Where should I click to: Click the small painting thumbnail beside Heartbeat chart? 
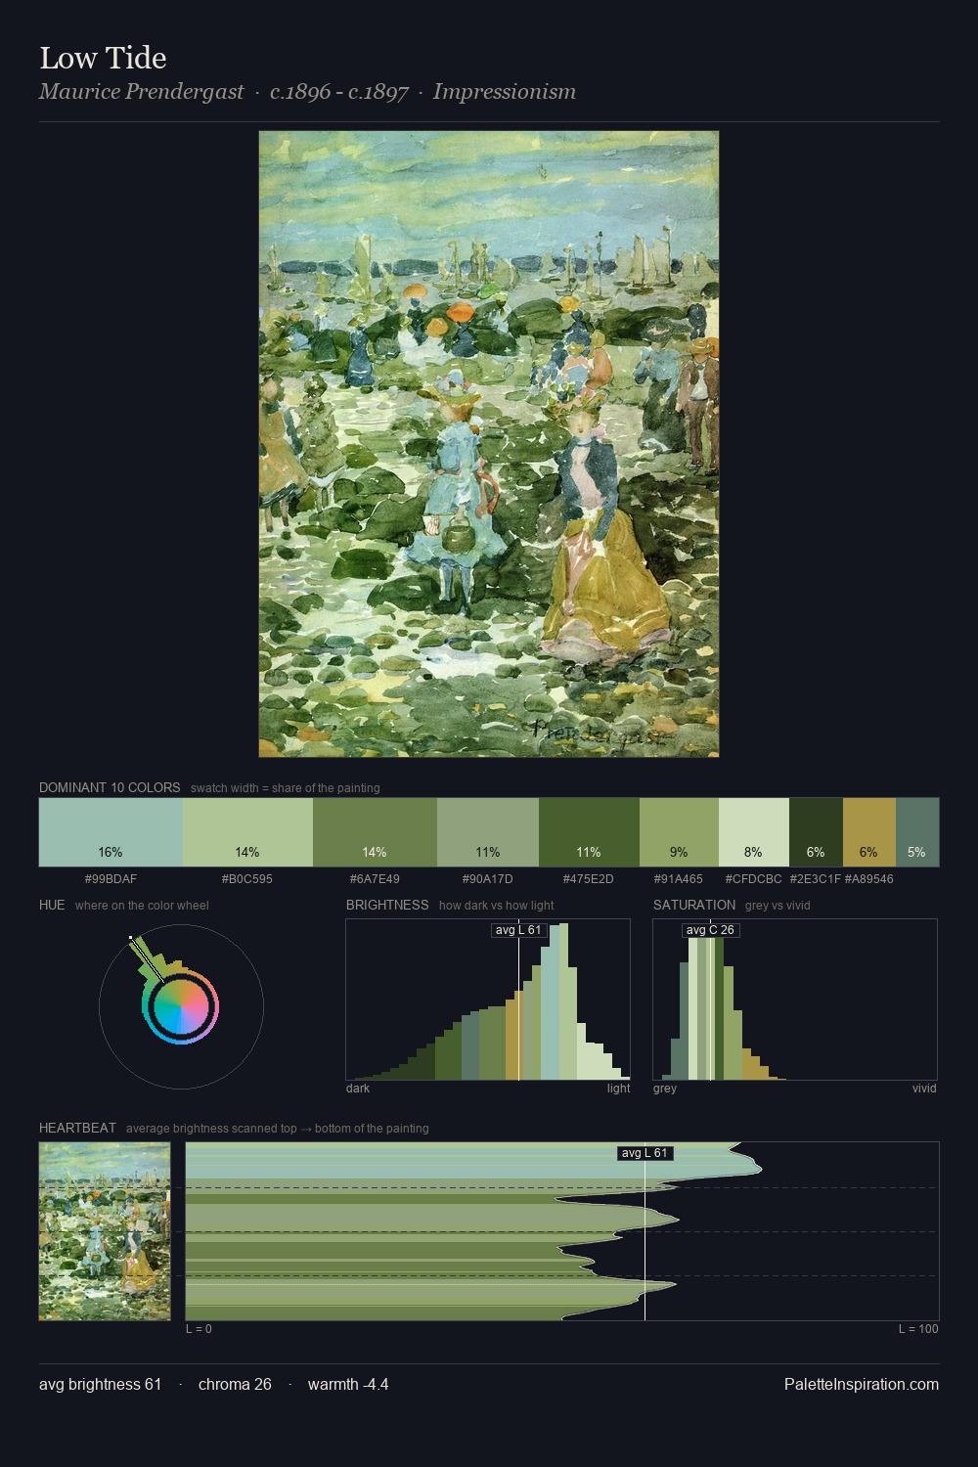[x=105, y=1231]
